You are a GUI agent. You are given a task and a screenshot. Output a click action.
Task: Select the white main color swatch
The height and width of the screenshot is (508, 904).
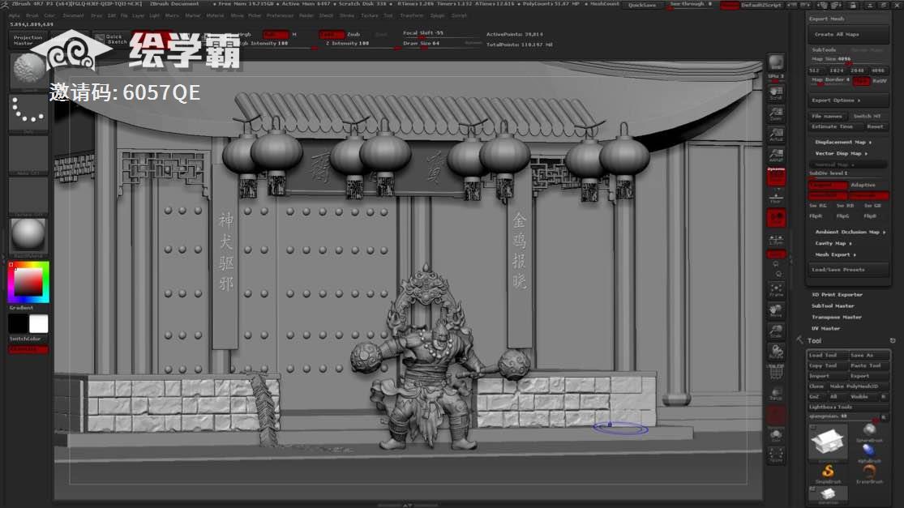(x=39, y=324)
